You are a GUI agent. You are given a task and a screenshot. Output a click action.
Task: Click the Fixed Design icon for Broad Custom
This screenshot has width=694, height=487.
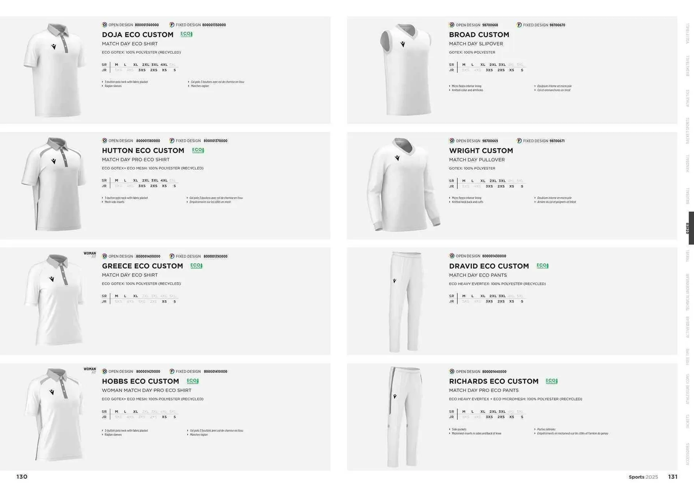pos(519,25)
